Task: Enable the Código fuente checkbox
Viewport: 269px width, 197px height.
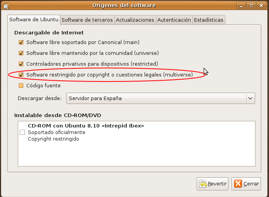Action: coord(21,85)
